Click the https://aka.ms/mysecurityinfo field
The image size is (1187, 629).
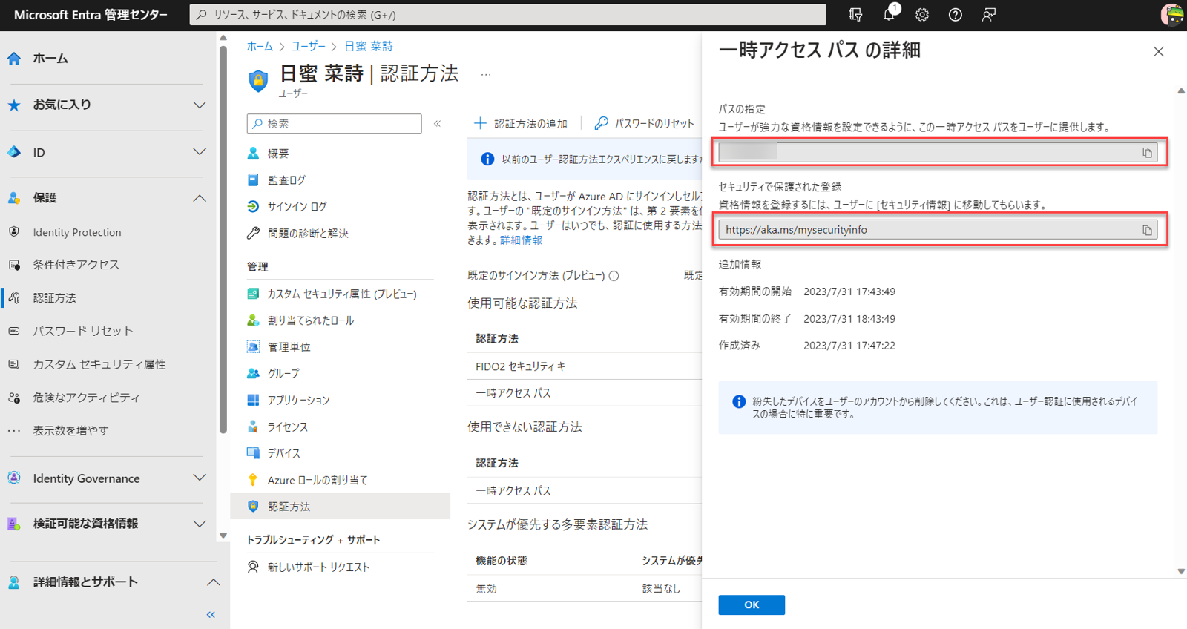click(938, 230)
